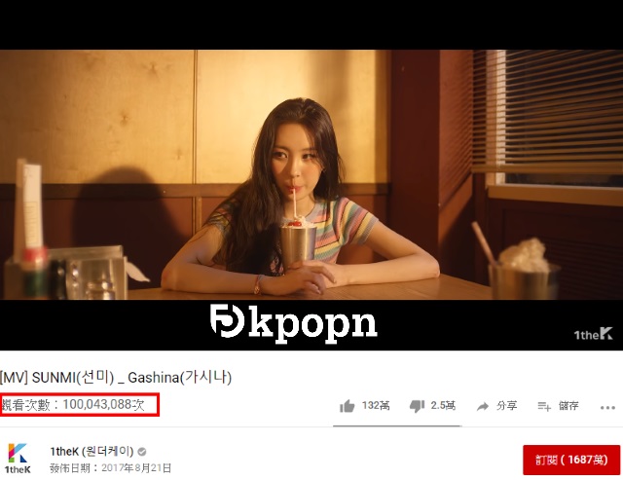The width and height of the screenshot is (623, 480).
Task: Click the thumbs-down dislike icon
Action: 417,406
